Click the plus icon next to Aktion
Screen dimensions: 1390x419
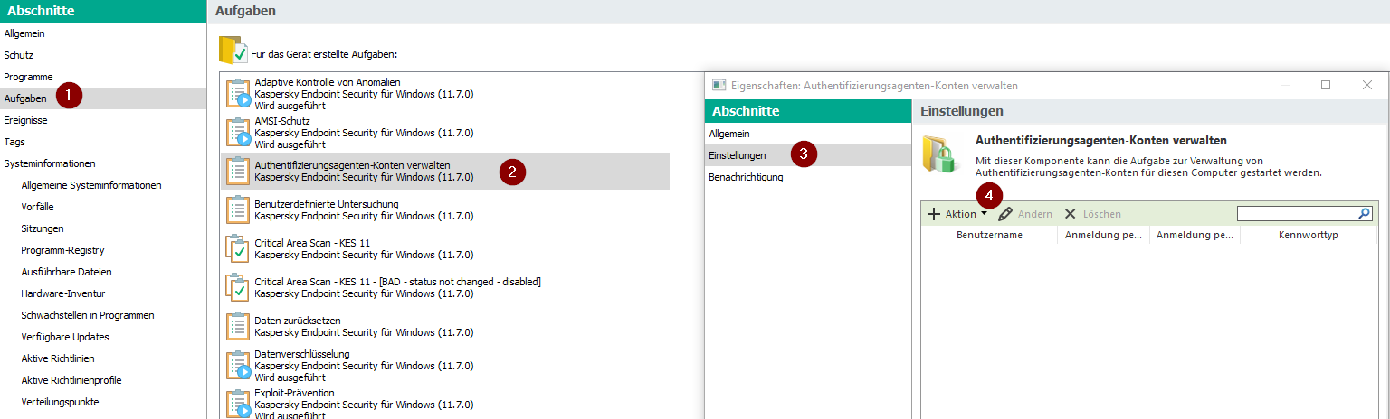pos(935,214)
